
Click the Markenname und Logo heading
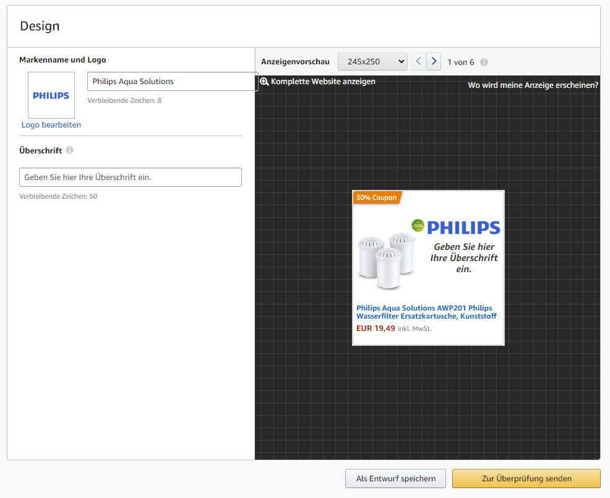[x=62, y=60]
